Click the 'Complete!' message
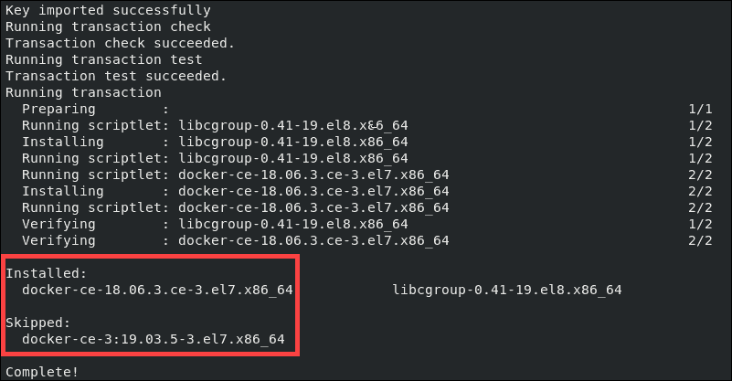Image resolution: width=732 pixels, height=381 pixels. (x=42, y=372)
